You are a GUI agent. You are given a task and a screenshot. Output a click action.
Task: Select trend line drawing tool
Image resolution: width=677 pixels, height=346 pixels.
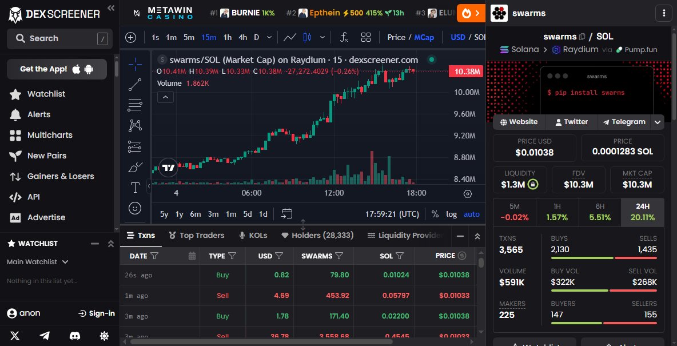(x=135, y=85)
